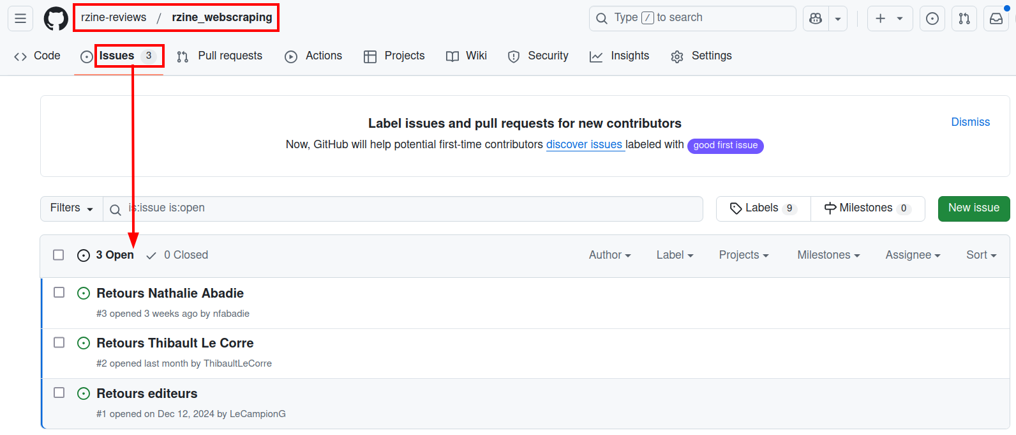Click the GitHub logo icon
Screen dimensions: 1016x435
coord(56,19)
